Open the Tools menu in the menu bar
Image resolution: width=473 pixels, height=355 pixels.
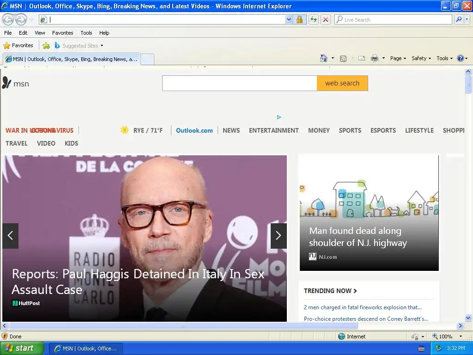click(86, 33)
